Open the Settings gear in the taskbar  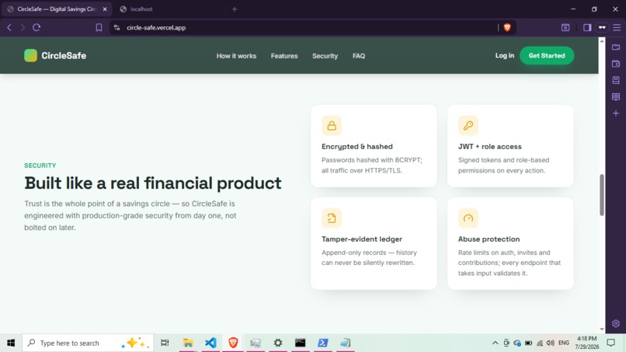(278, 343)
